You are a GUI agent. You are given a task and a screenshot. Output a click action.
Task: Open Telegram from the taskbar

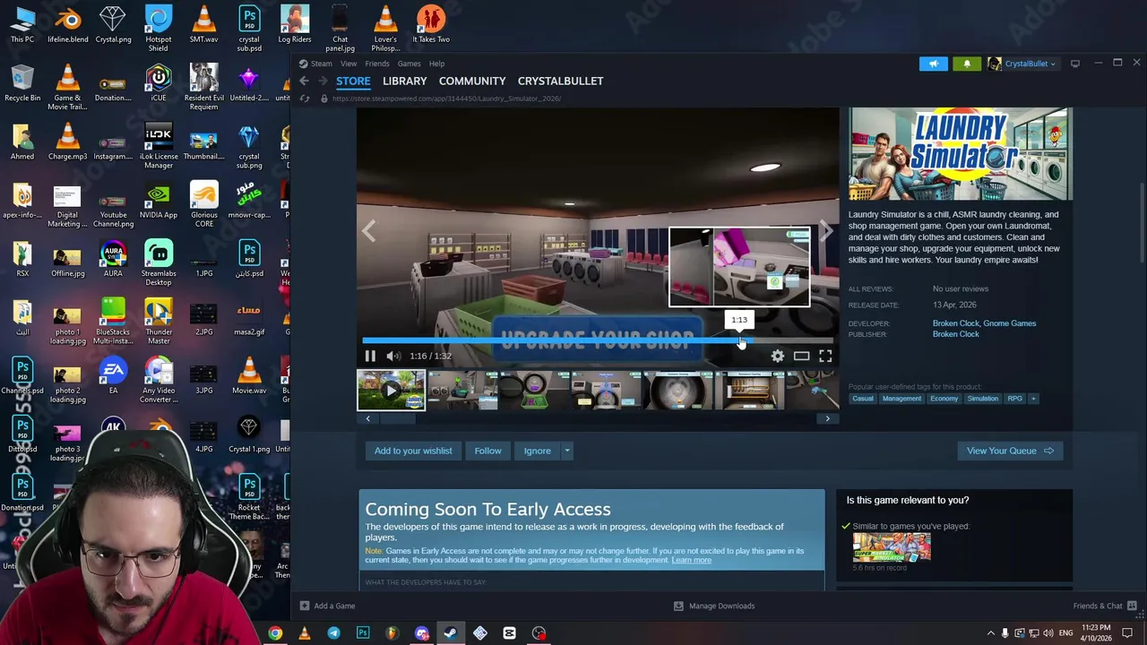click(x=333, y=633)
